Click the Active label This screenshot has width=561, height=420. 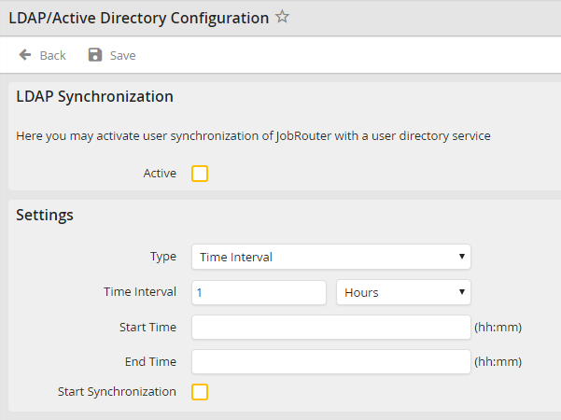(x=160, y=174)
